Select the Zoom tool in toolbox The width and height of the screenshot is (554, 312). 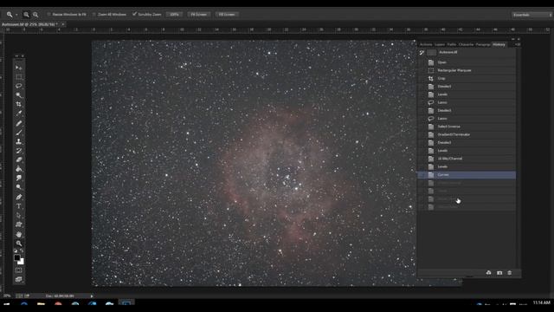coord(19,244)
